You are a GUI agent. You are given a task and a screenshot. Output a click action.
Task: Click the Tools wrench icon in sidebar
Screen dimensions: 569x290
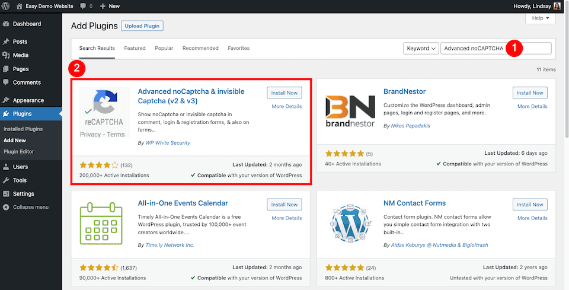(x=6, y=180)
